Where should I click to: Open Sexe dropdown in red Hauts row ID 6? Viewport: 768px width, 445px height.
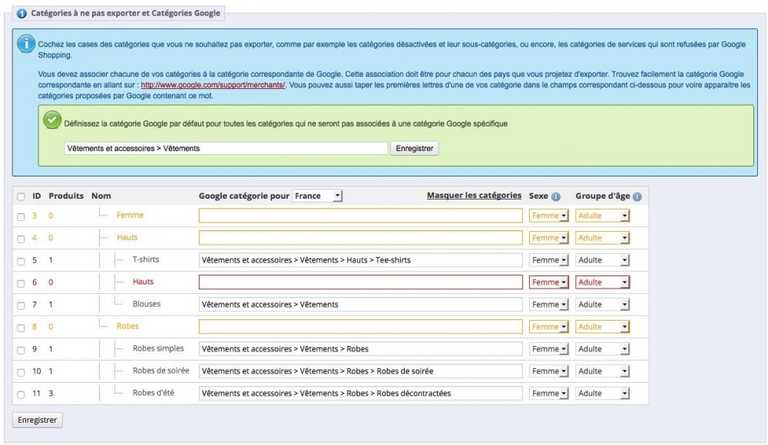click(x=548, y=282)
